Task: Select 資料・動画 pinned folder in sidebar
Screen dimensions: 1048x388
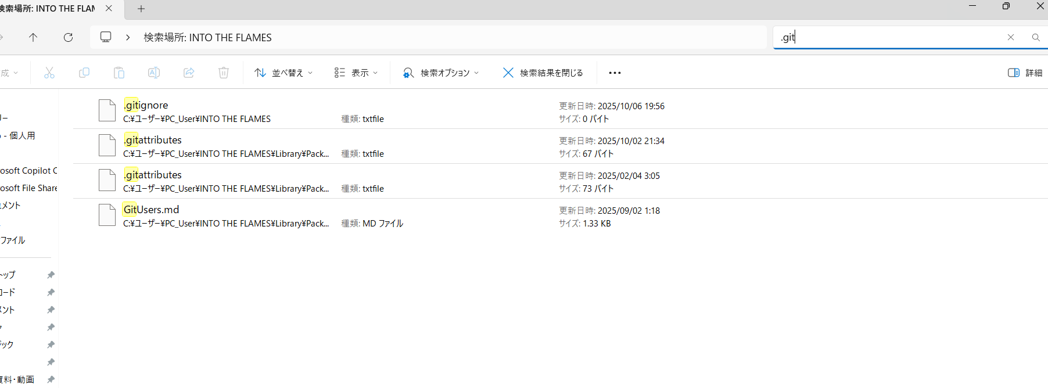Action: 17,379
